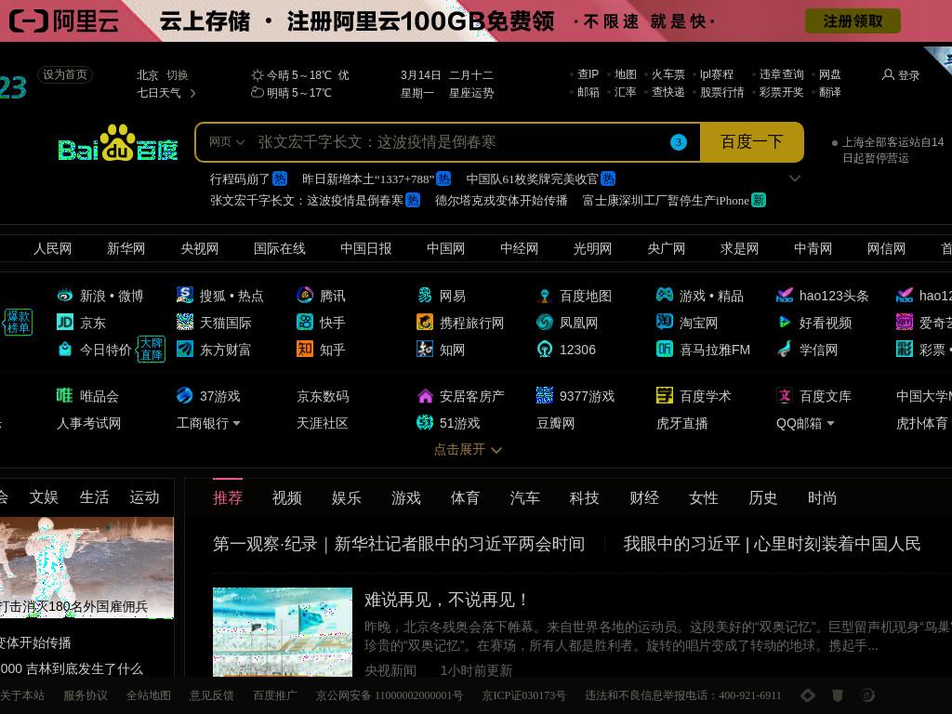
Task: Open Baidu Maps pin icon
Action: coord(545,296)
